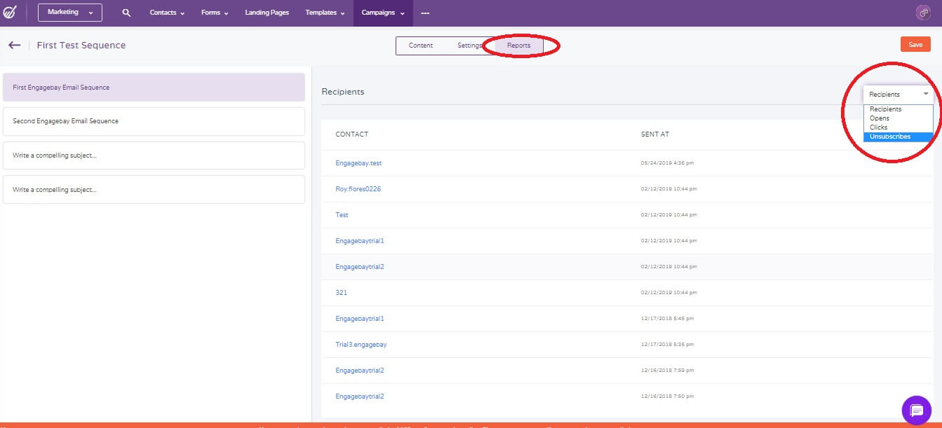Open the Engagebay.test contact link
The height and width of the screenshot is (428, 942).
click(358, 163)
